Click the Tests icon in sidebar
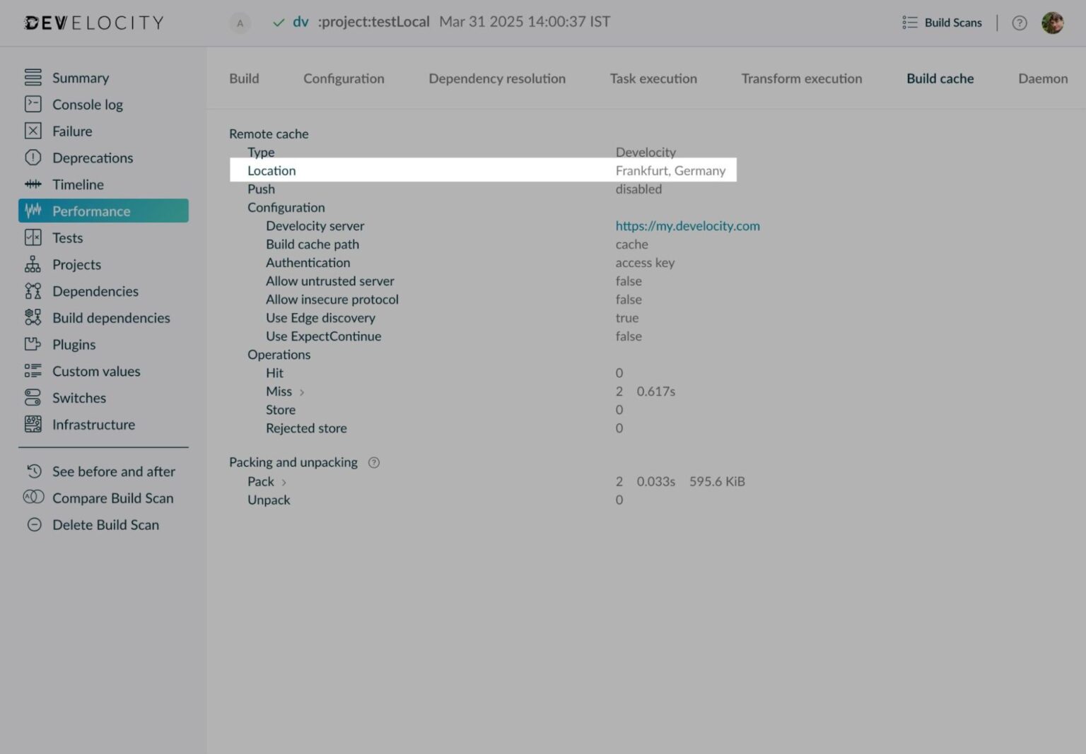Image resolution: width=1086 pixels, height=754 pixels. point(33,237)
